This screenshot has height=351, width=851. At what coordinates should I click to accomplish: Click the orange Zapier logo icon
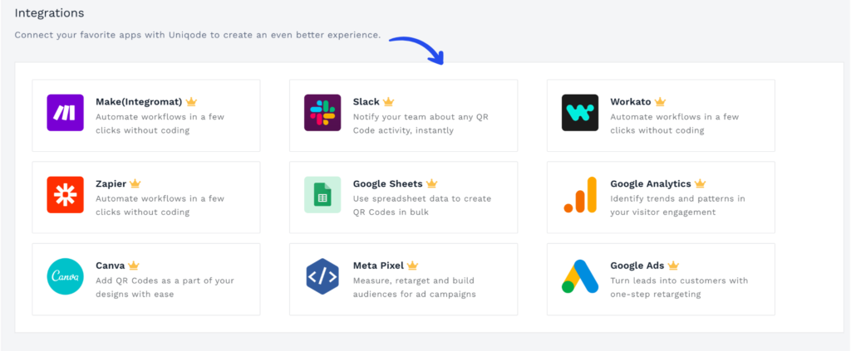point(65,195)
